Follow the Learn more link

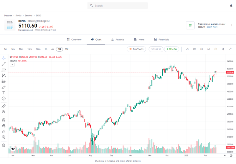(212, 27)
